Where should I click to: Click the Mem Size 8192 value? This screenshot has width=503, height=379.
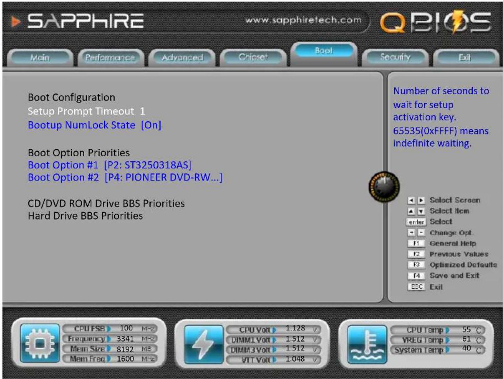click(x=125, y=349)
